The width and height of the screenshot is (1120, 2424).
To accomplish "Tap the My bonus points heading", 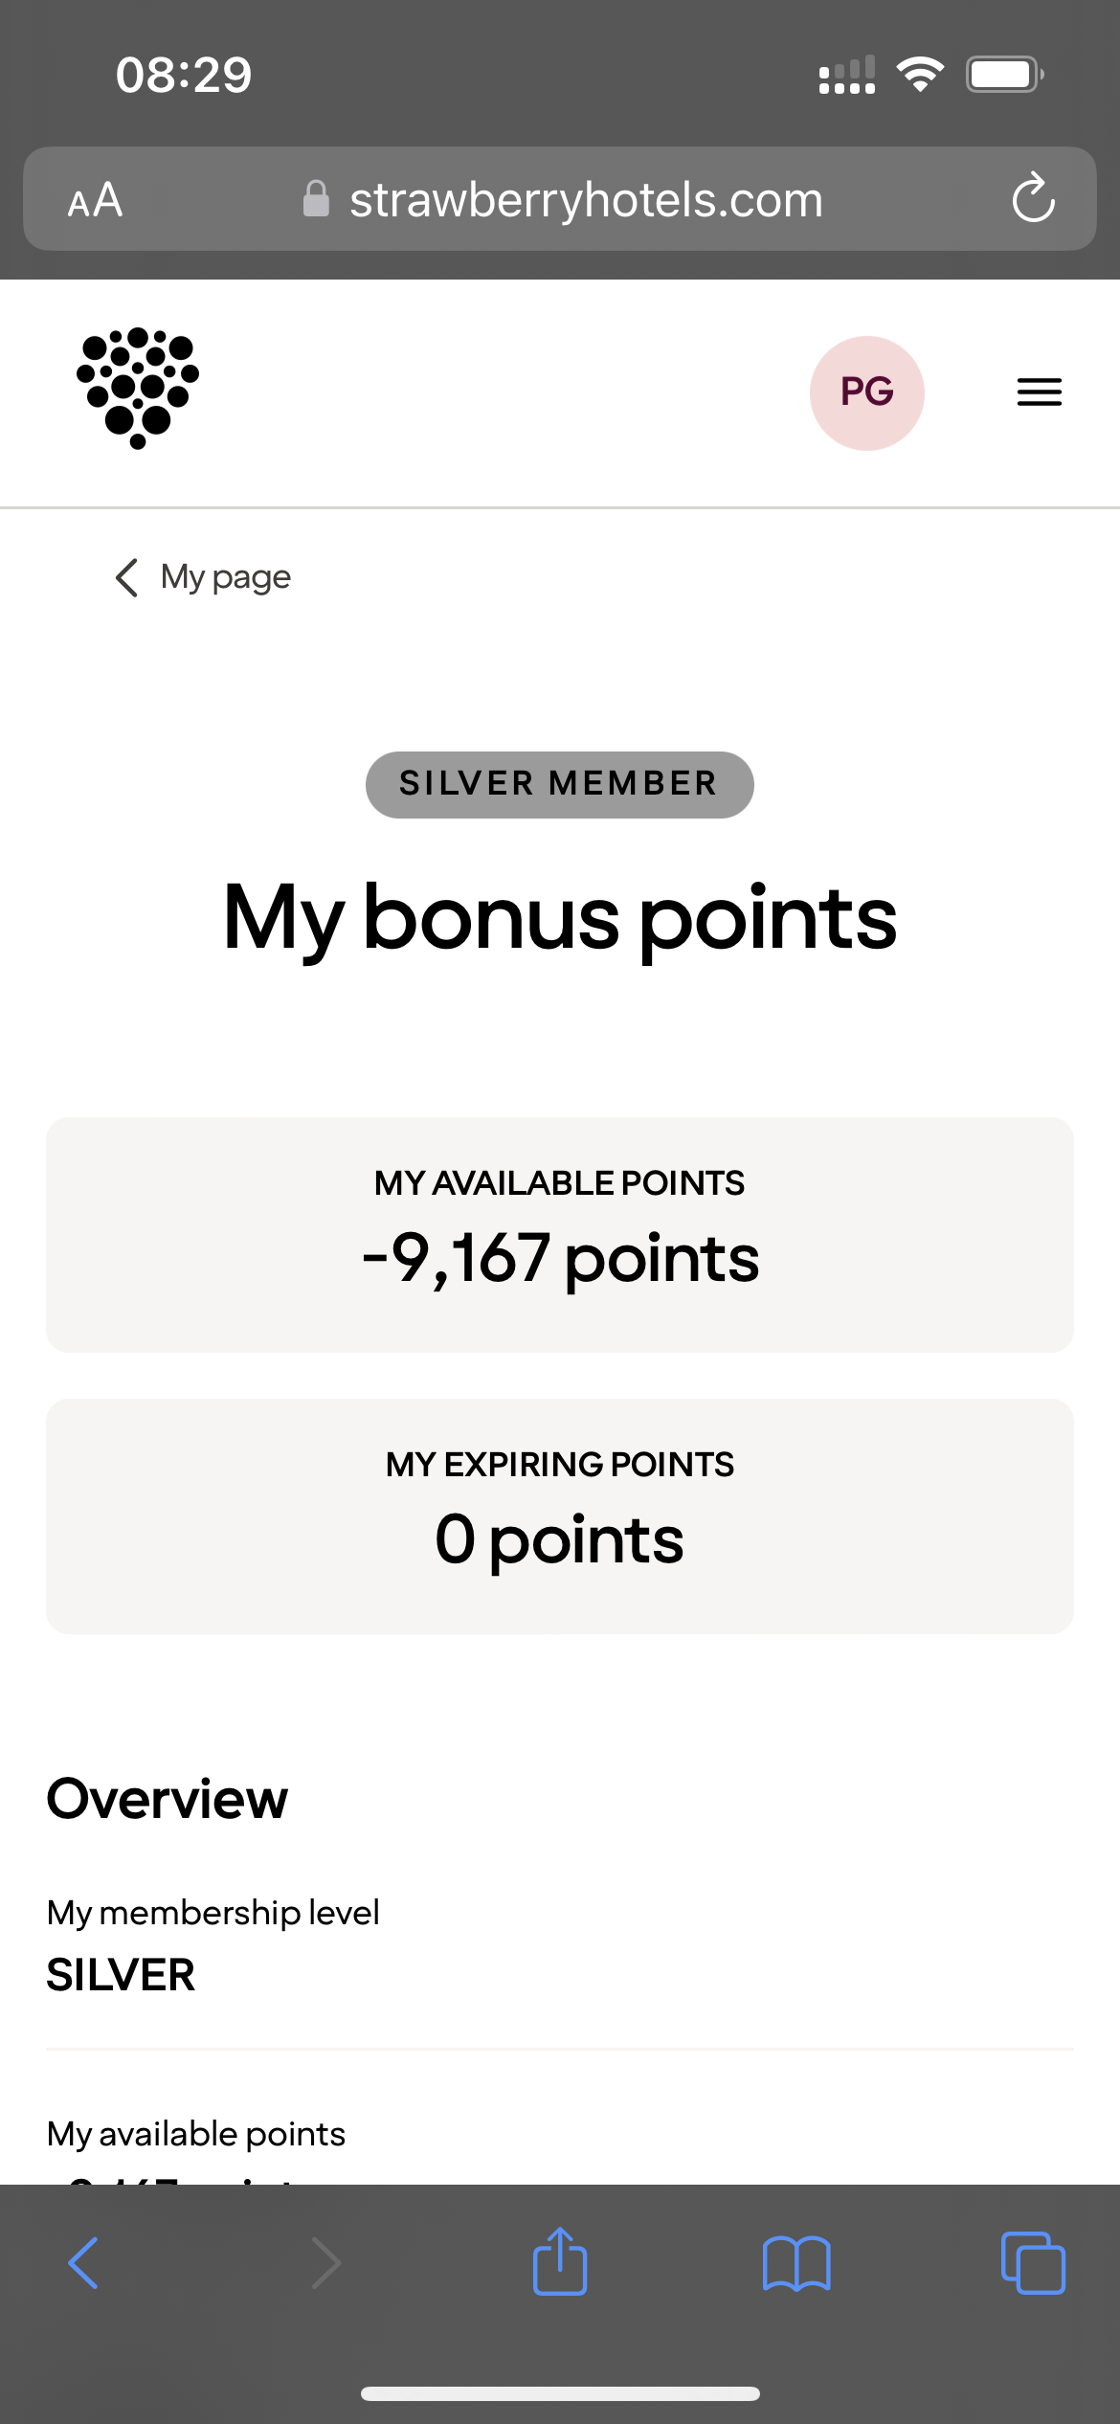I will coord(559,918).
